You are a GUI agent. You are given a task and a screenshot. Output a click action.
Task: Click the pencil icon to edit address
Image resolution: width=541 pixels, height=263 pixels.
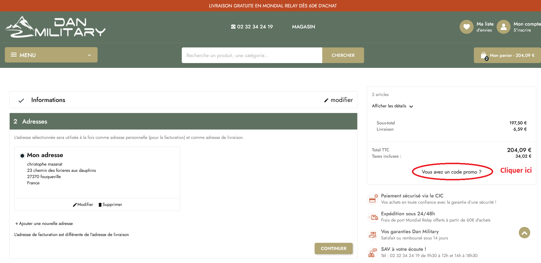75,205
